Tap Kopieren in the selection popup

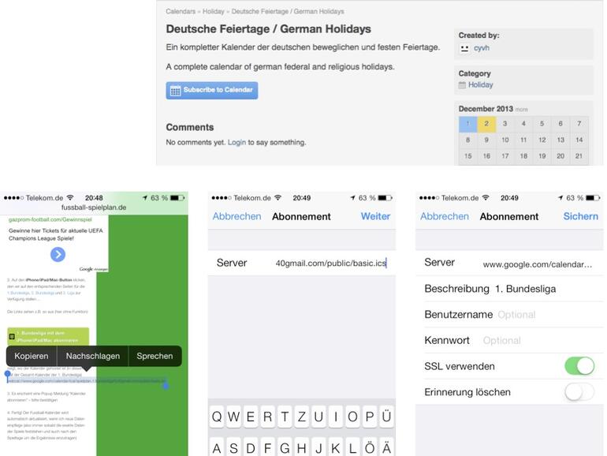click(x=32, y=356)
